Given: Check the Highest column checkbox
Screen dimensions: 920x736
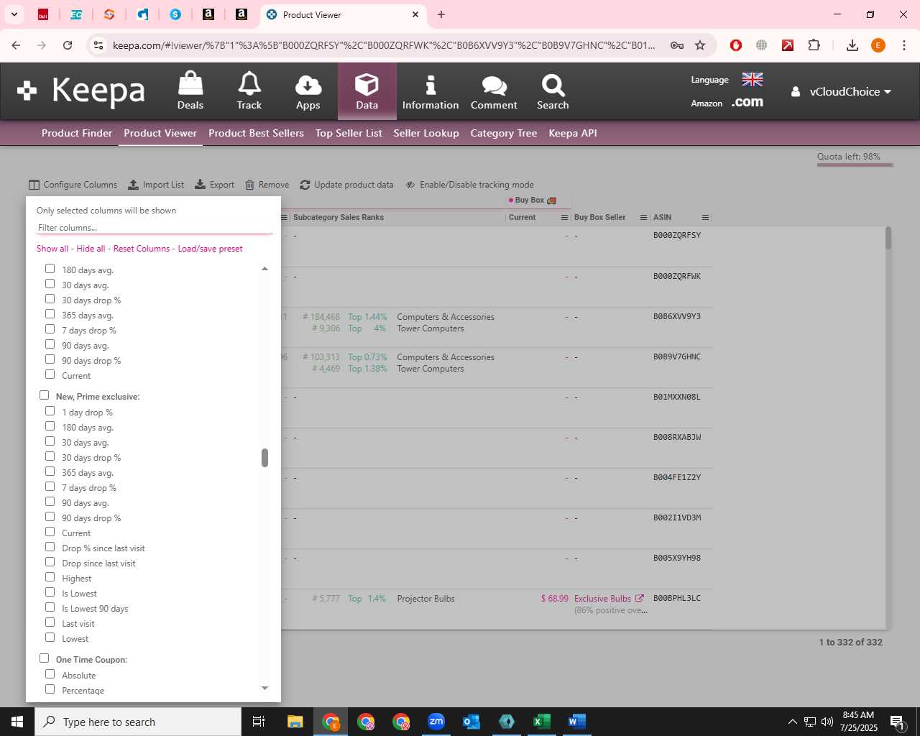Looking at the screenshot, I should point(50,577).
